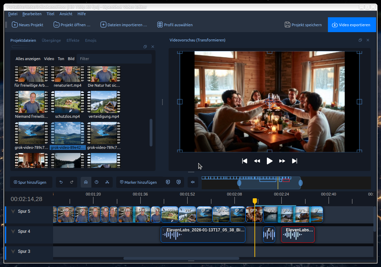Click the undo arrow in timeline toolbar
381x267 pixels.
[x=61, y=182]
